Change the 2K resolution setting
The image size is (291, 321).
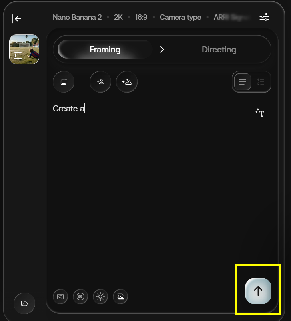click(118, 17)
